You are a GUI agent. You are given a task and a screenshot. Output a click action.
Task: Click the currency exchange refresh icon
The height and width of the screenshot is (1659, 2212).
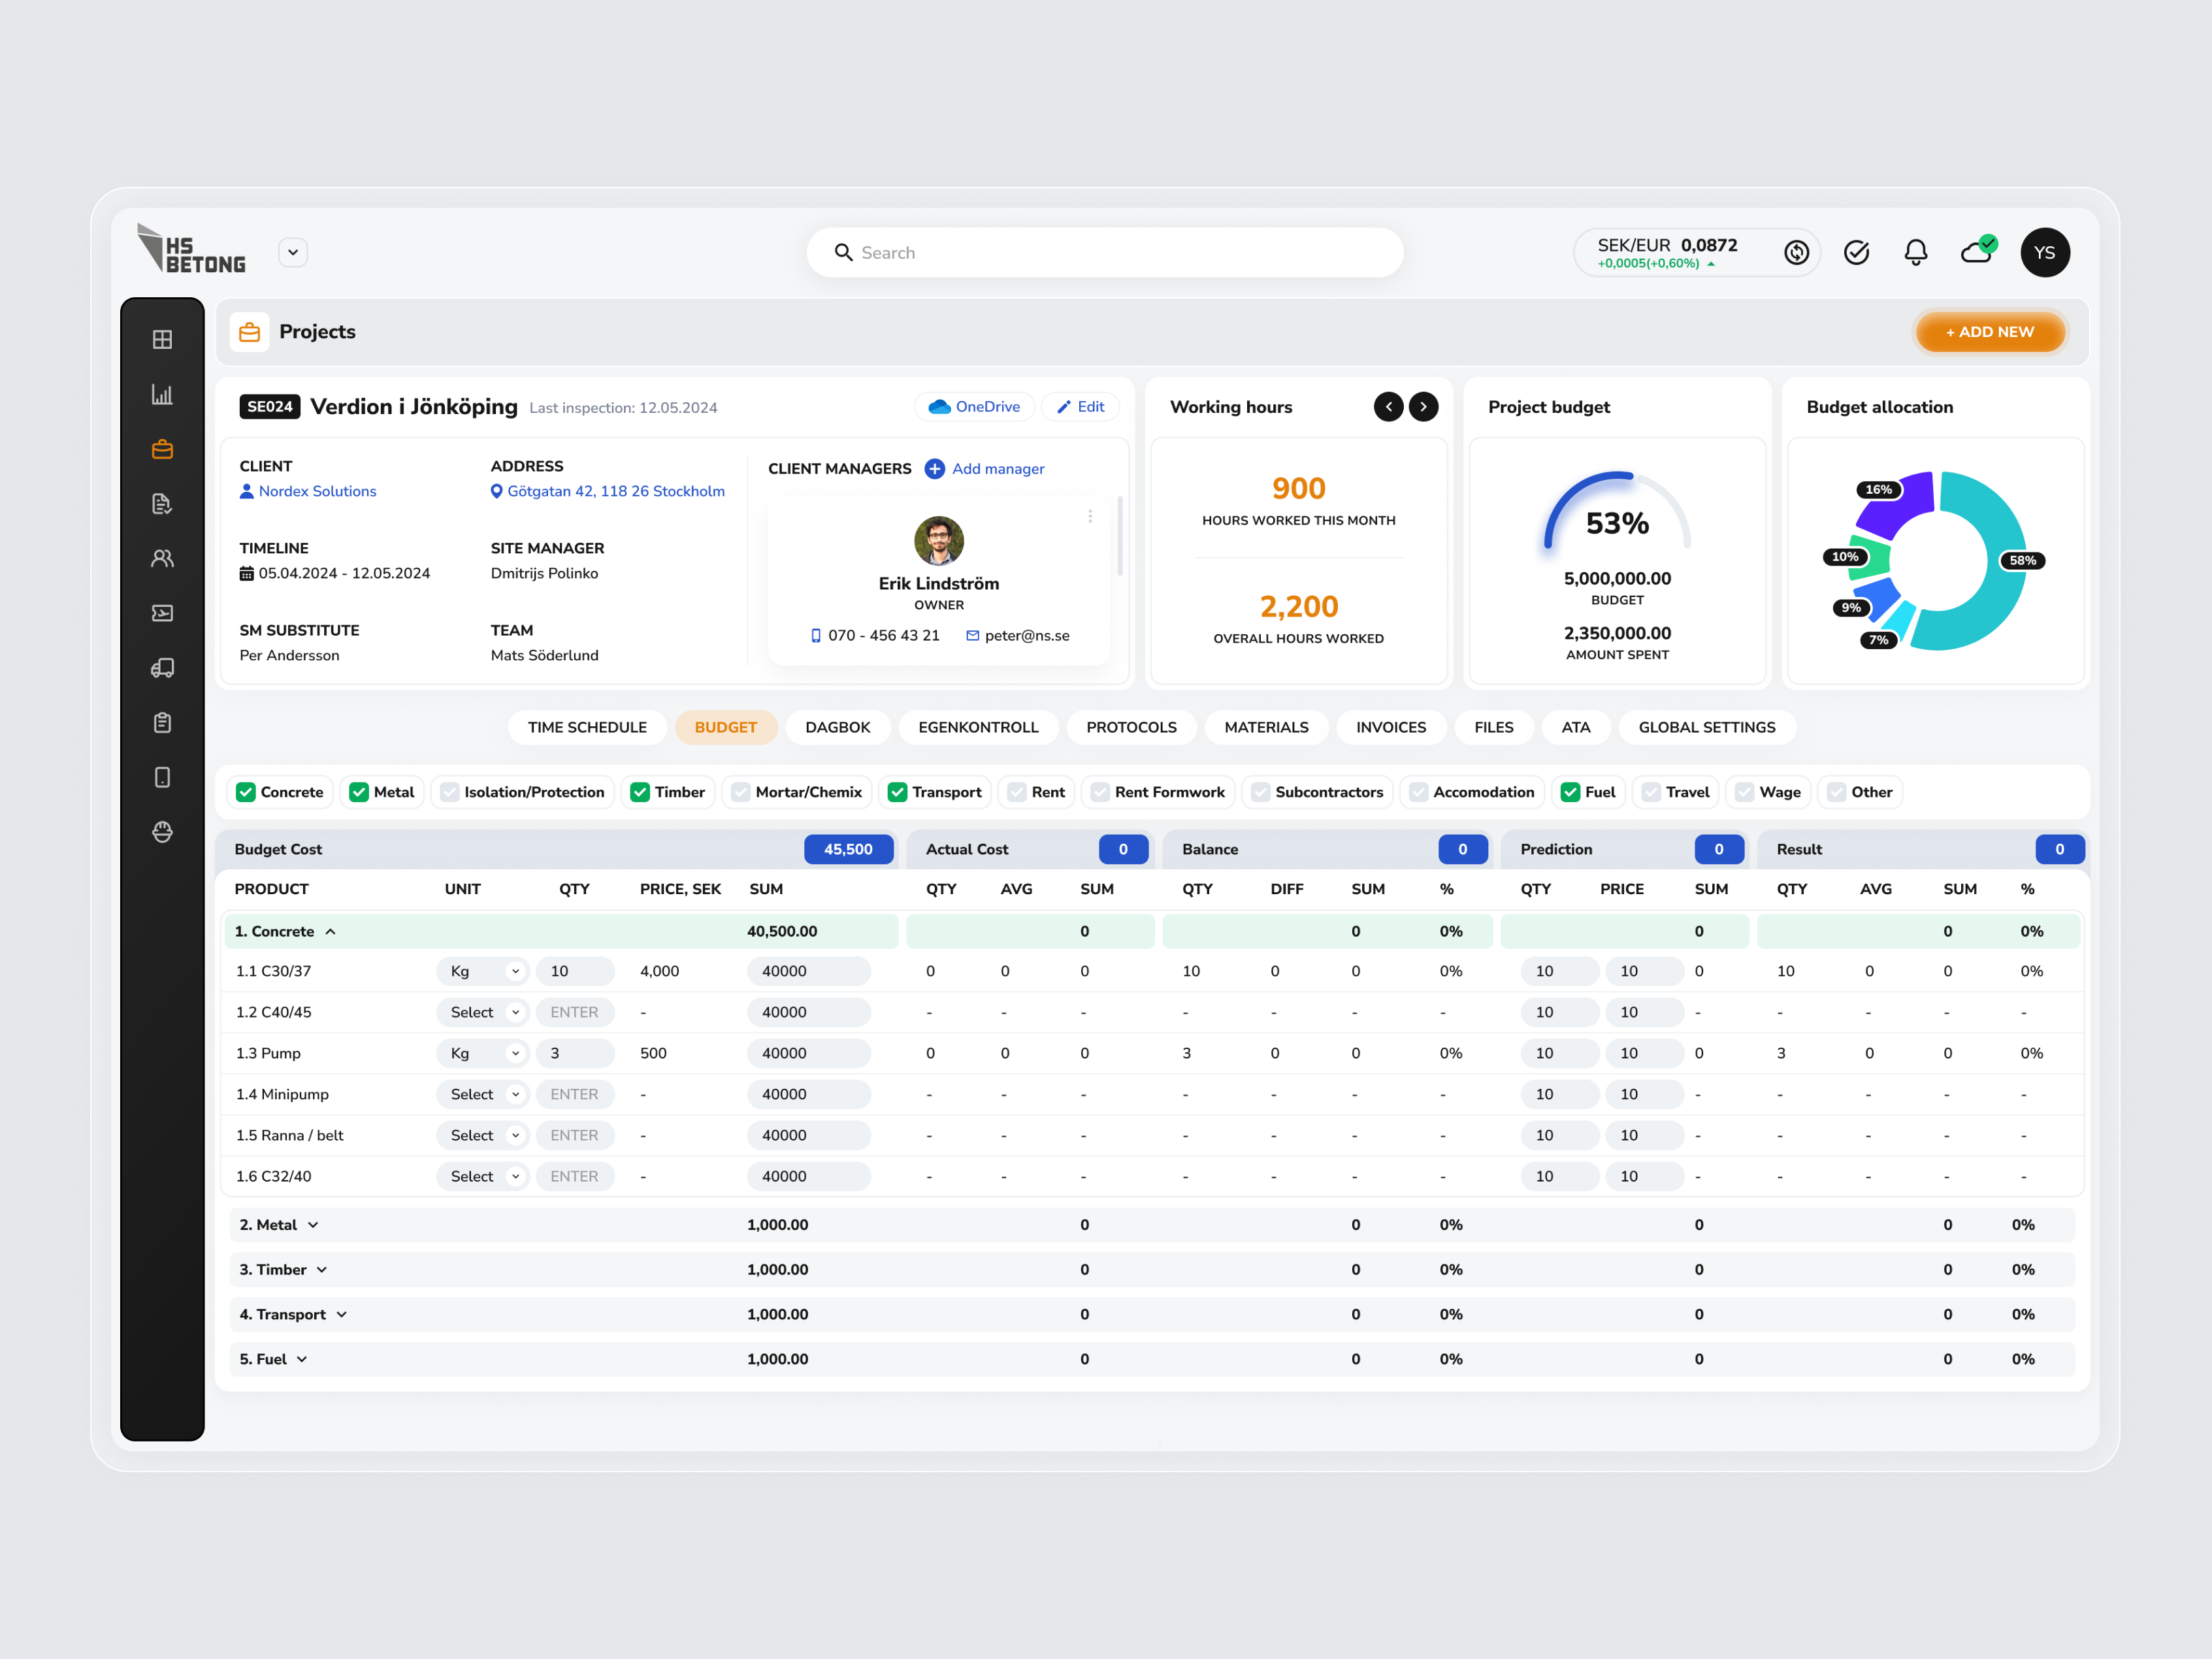point(1796,252)
